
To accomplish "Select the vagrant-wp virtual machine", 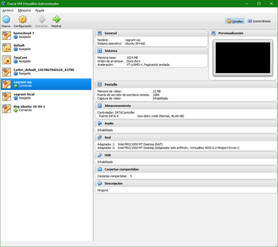I will 46,84.
